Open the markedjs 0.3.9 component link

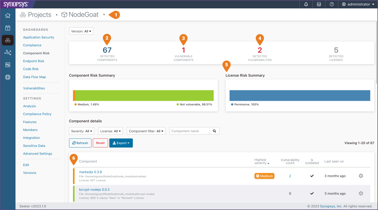(90, 172)
